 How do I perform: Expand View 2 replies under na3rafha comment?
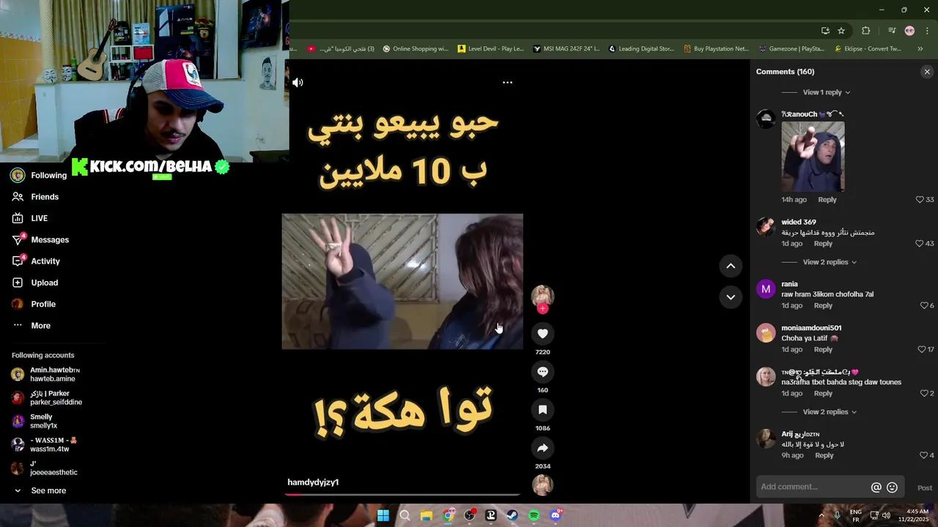pos(830,412)
